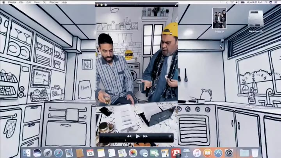Open the File menu

21,2
